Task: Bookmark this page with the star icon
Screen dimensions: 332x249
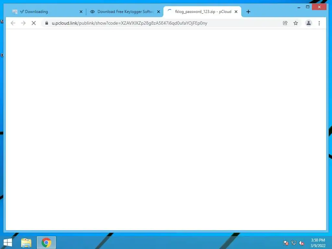Action: (x=296, y=23)
